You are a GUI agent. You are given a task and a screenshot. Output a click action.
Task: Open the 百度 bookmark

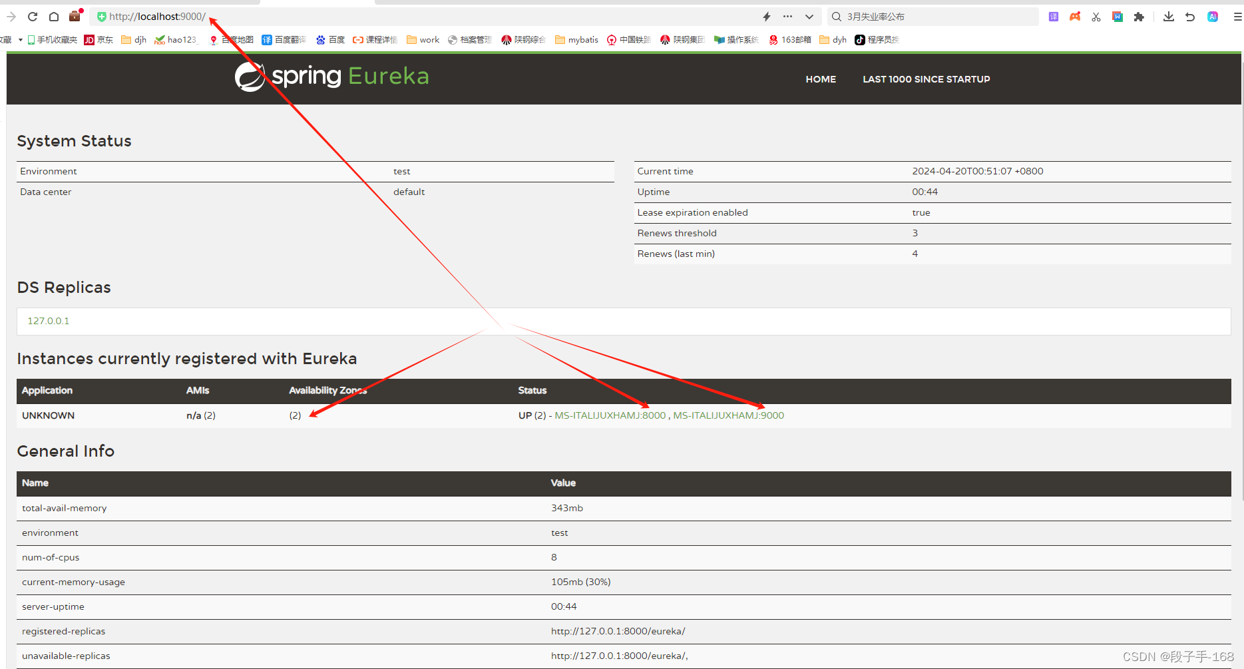click(x=330, y=40)
